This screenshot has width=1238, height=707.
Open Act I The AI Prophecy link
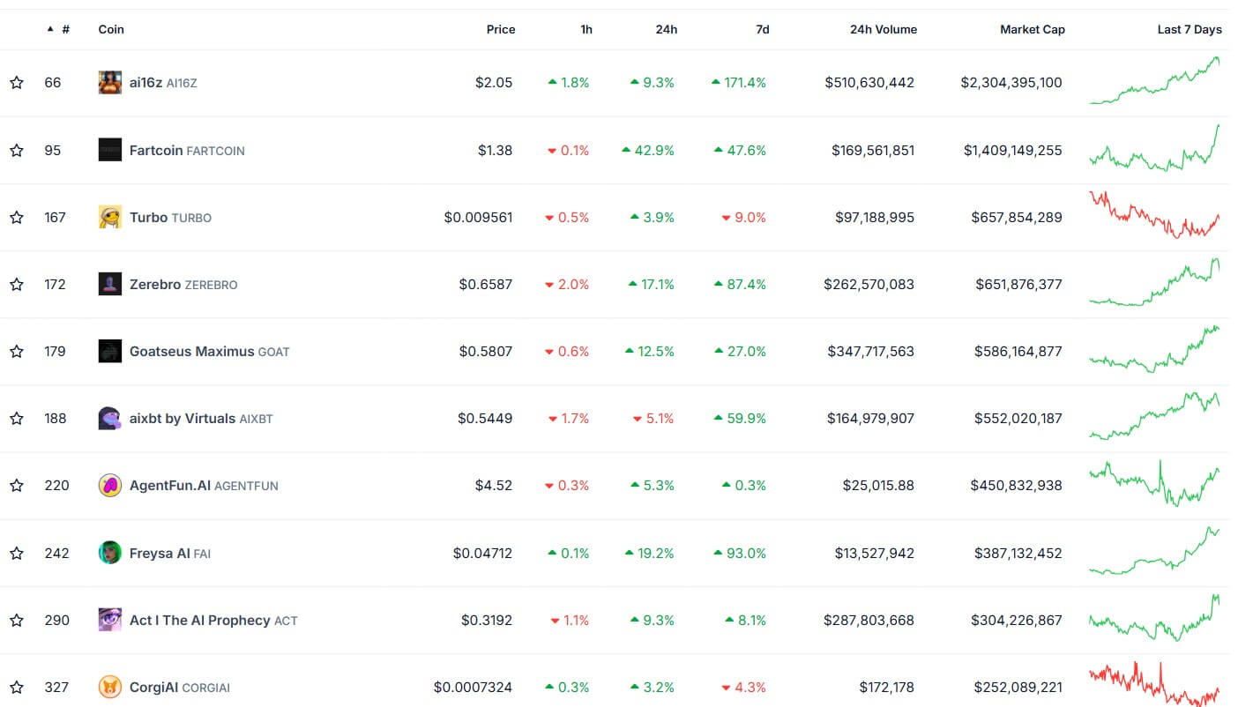point(200,620)
